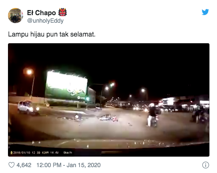Screen dimensions: 217x173
Task: Open the El Chapo display name
Action: coord(42,13)
